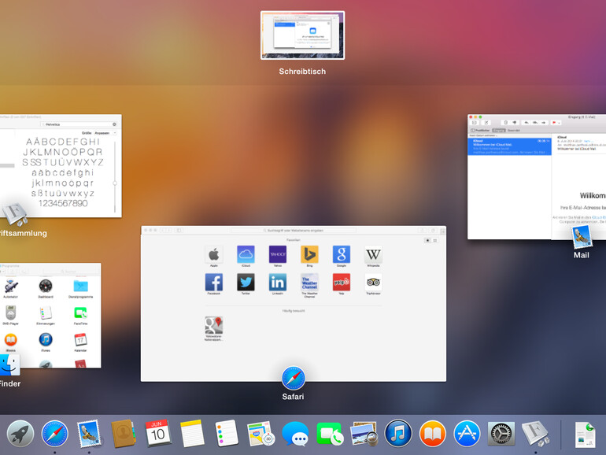Screen dimensions: 606x455
Task: Open the Twitter favorite tile in Safari
Action: 246,283
